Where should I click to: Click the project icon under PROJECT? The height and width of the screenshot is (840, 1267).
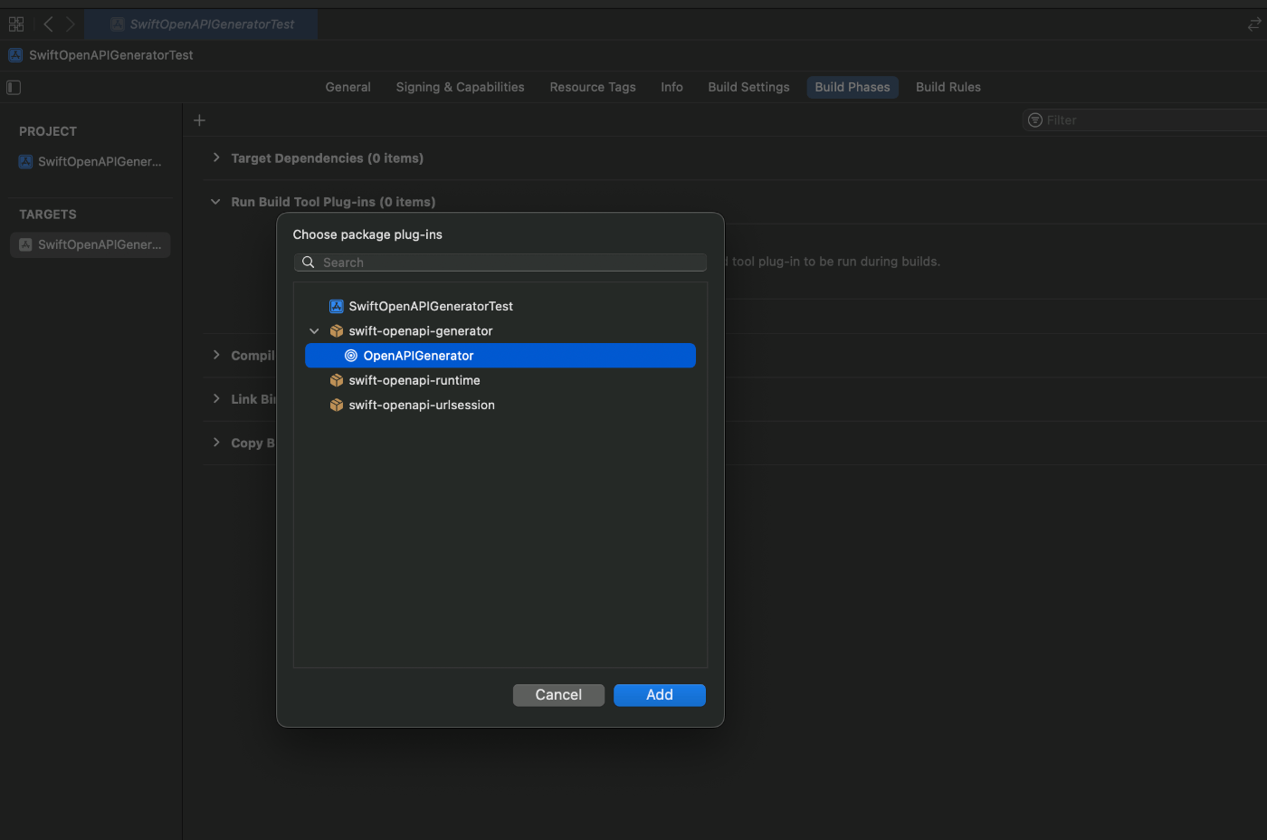pos(25,162)
